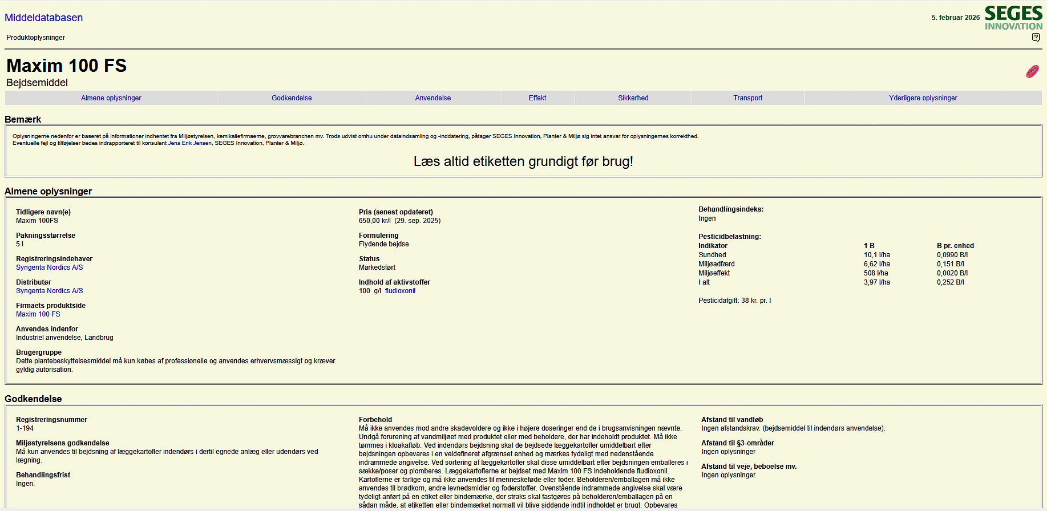The height and width of the screenshot is (511, 1047).
Task: Jump to the Almene oplysninger tab
Action: [x=111, y=98]
